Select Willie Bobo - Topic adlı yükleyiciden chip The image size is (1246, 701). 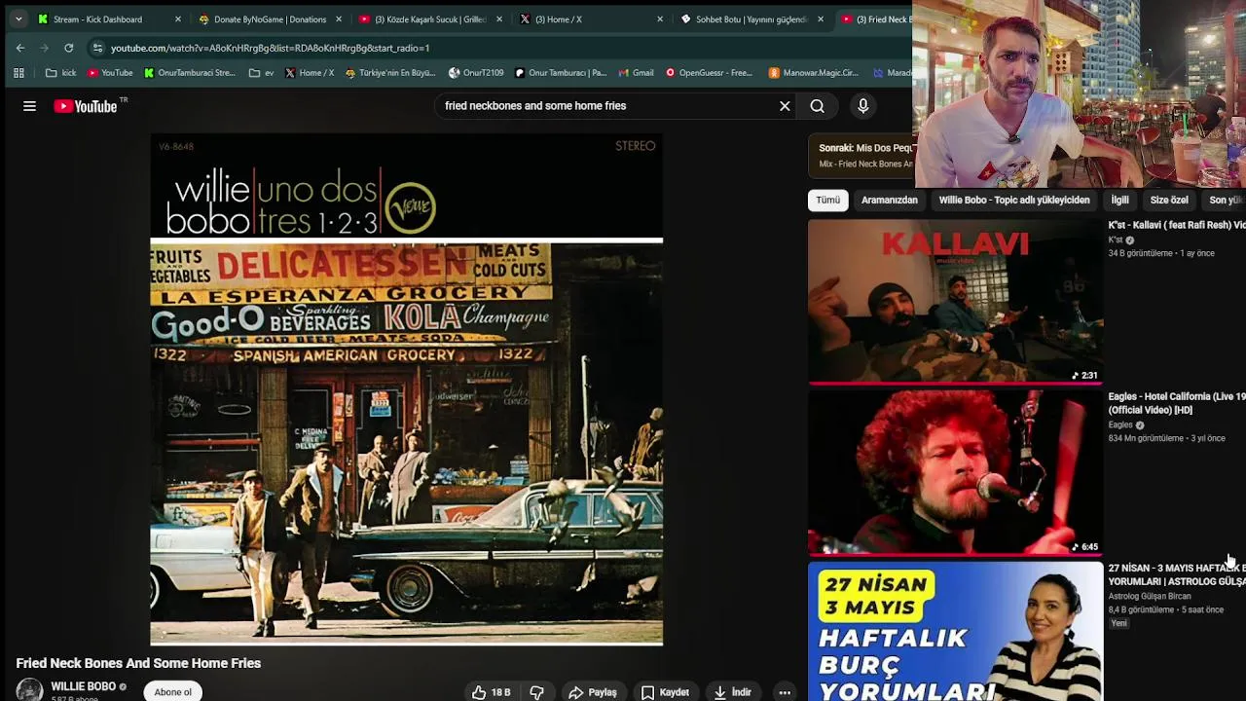click(1013, 200)
